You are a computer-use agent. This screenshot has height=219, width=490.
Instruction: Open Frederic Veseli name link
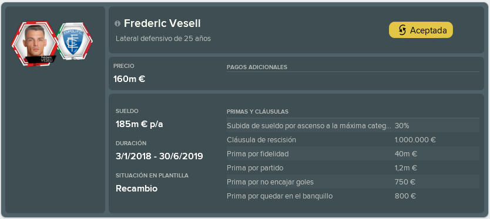click(x=162, y=23)
